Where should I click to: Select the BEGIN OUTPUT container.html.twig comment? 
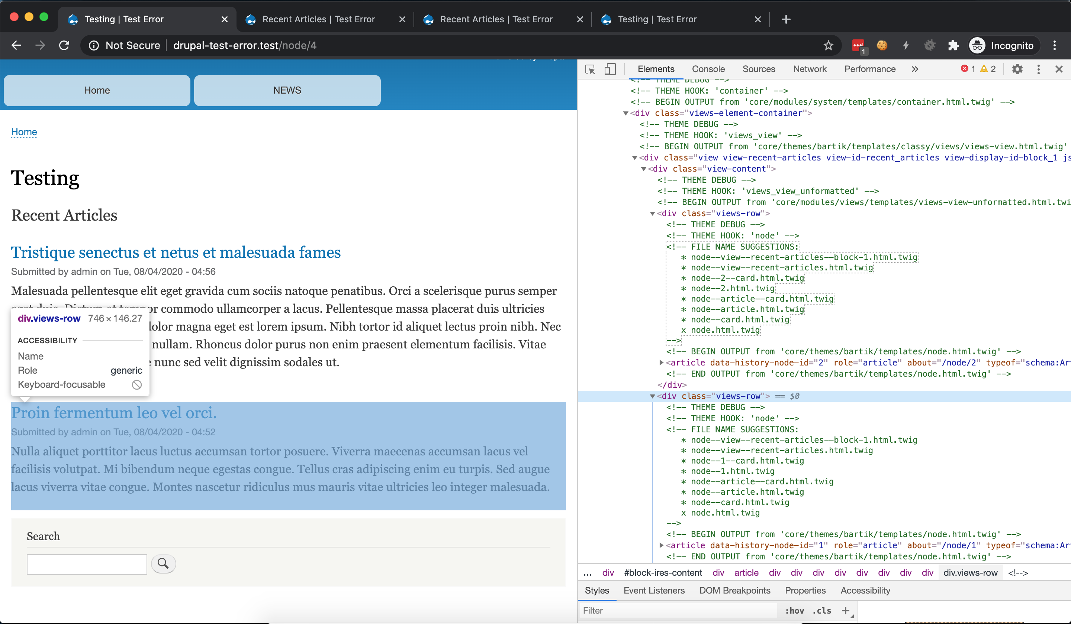[822, 102]
